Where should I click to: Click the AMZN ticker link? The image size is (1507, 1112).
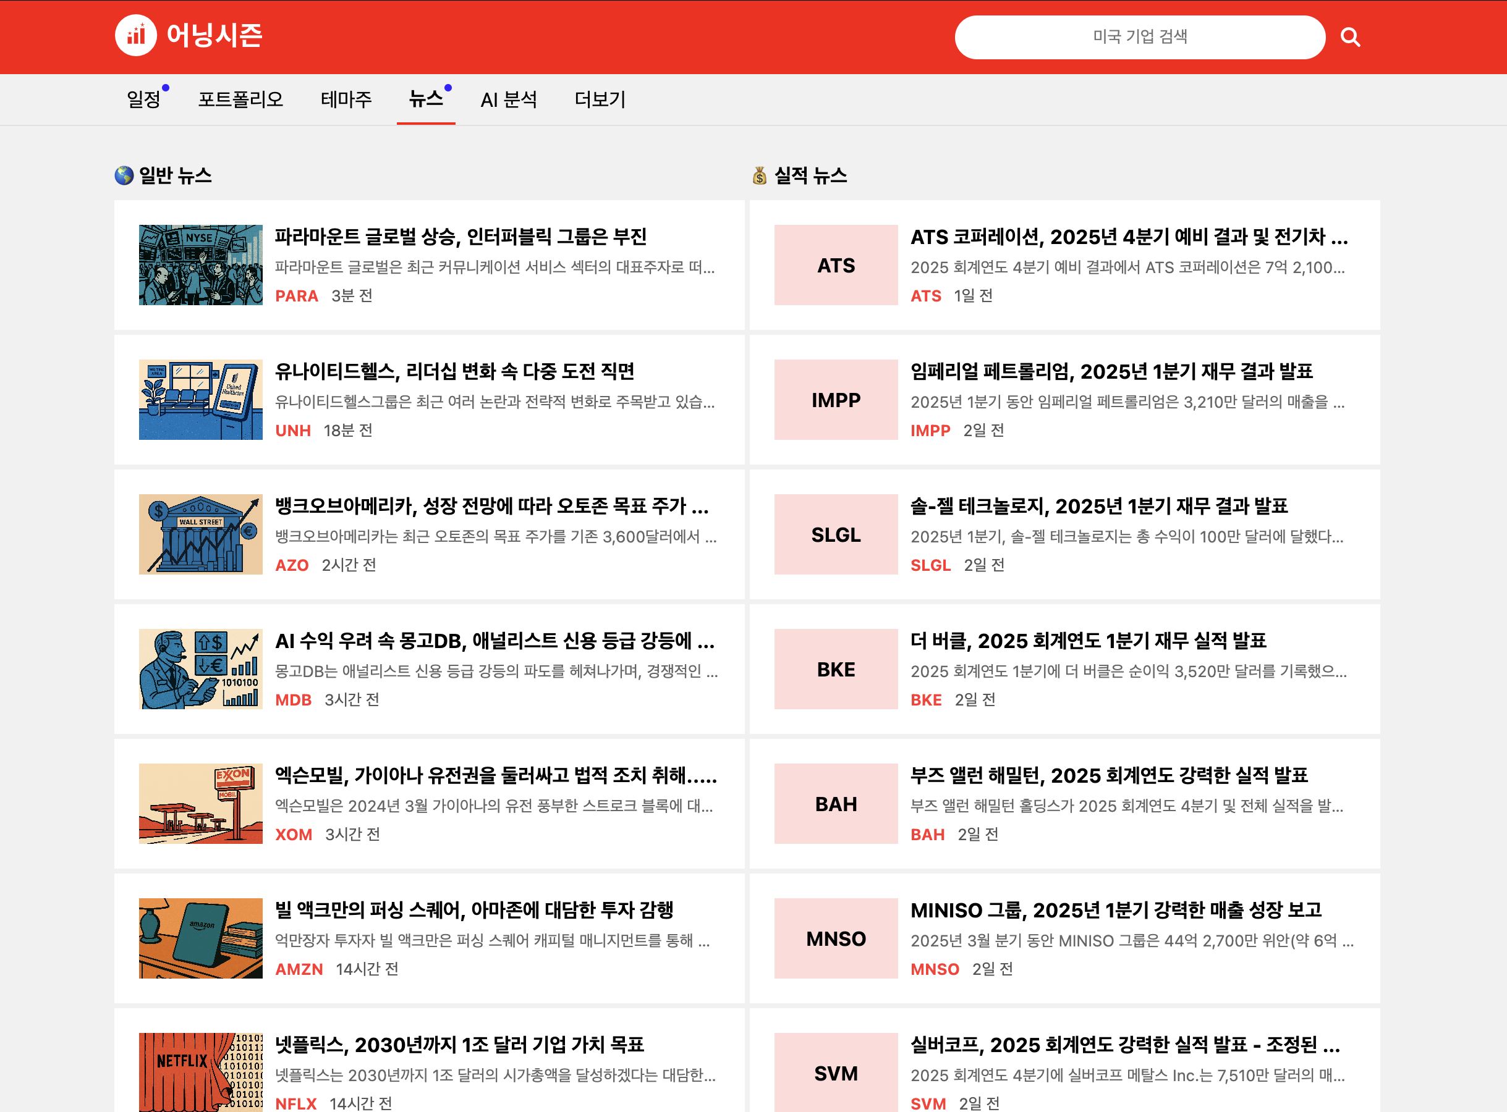pyautogui.click(x=299, y=969)
